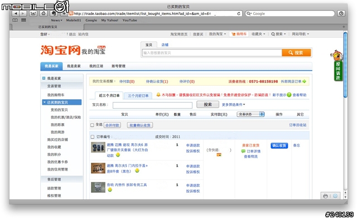Select the 店铺 search tab
The width and height of the screenshot is (357, 219).
(165, 45)
